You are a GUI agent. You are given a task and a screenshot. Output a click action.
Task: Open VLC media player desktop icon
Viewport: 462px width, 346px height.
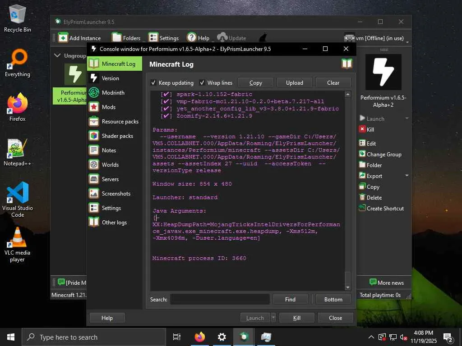tap(18, 245)
